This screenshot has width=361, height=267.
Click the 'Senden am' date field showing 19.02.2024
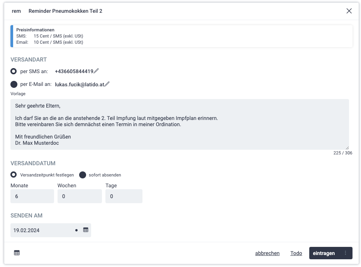click(42, 230)
